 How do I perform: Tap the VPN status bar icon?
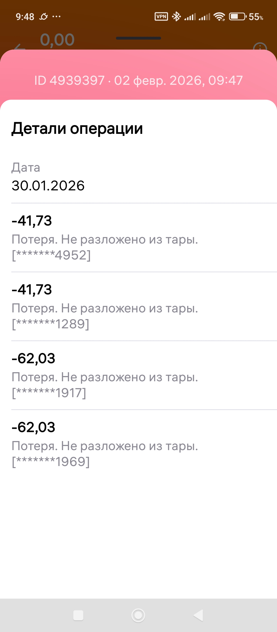pos(161,17)
